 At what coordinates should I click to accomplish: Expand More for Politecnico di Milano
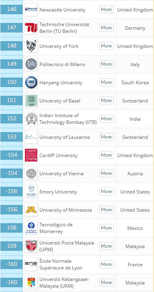106,64
